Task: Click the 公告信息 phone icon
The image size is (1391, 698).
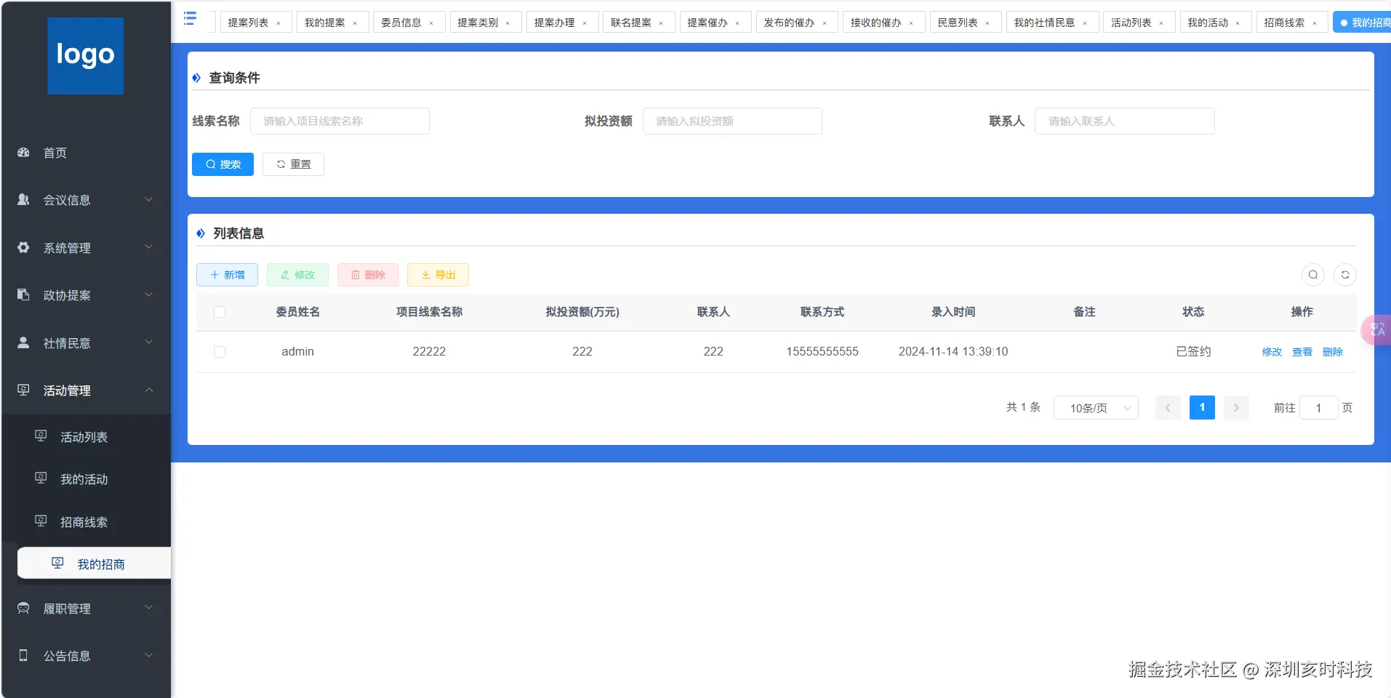Action: [x=23, y=656]
